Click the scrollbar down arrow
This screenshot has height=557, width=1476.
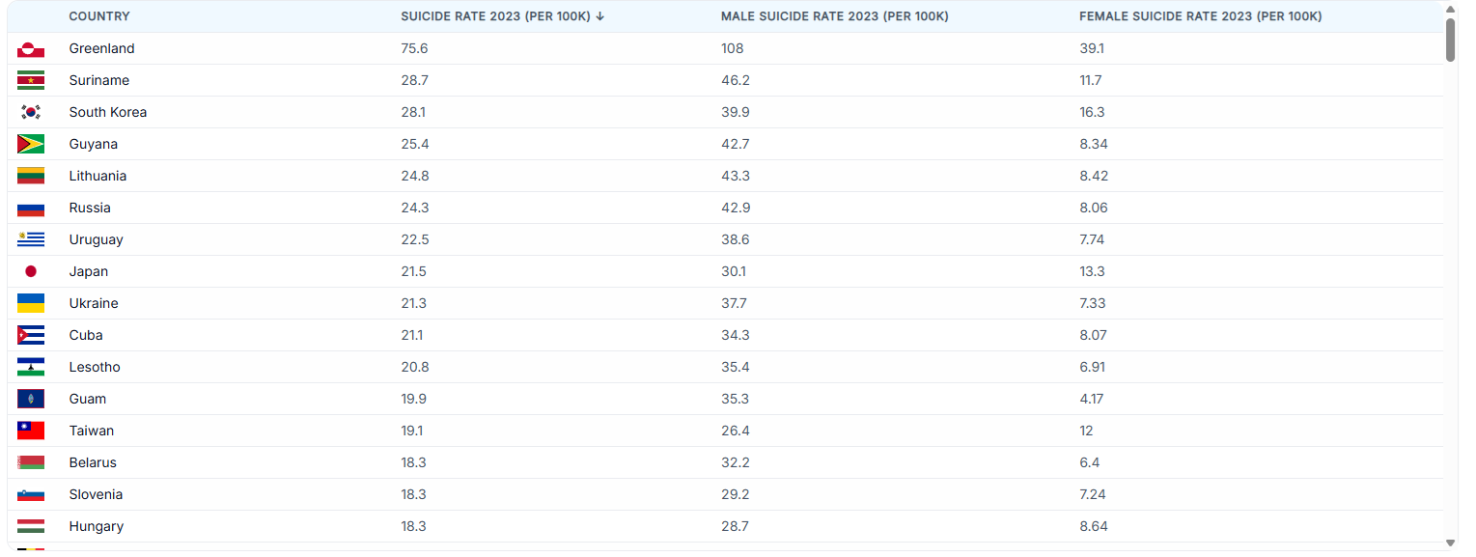(1451, 543)
